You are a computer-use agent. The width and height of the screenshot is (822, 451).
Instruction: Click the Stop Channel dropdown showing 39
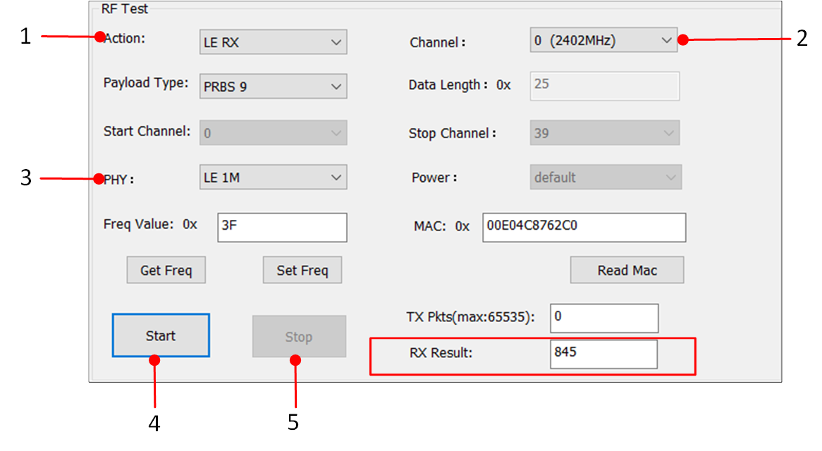(604, 132)
